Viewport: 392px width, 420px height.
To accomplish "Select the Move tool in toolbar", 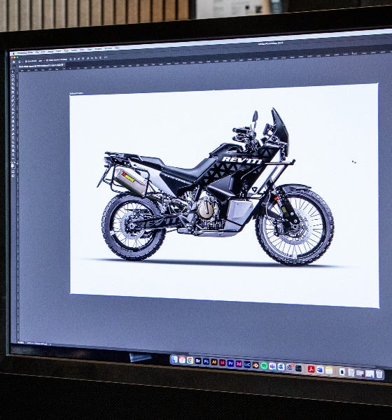I will [13, 71].
